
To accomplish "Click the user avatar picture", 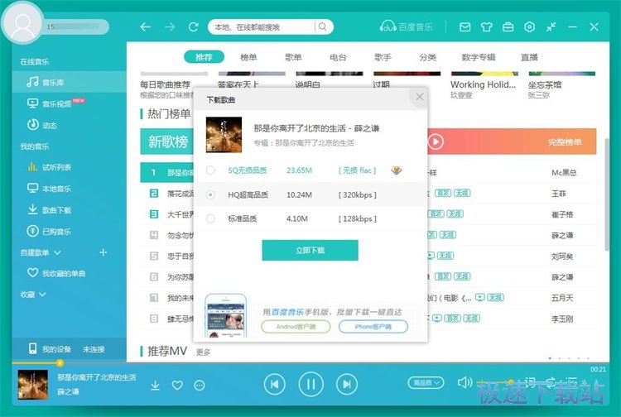I will coord(22,25).
